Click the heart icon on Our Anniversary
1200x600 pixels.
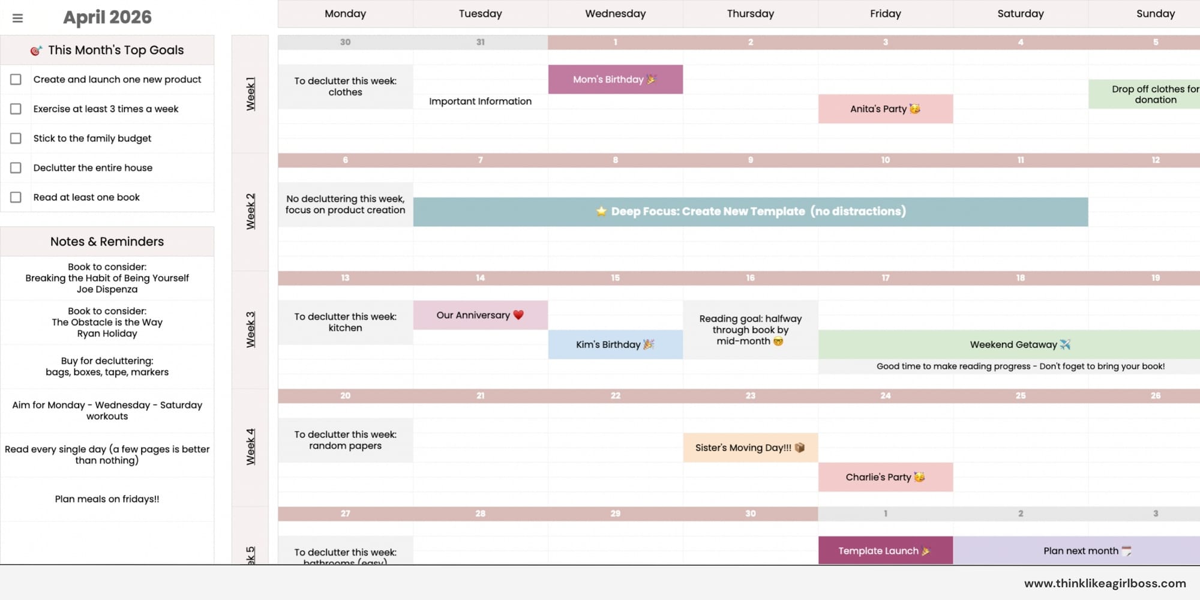point(519,315)
